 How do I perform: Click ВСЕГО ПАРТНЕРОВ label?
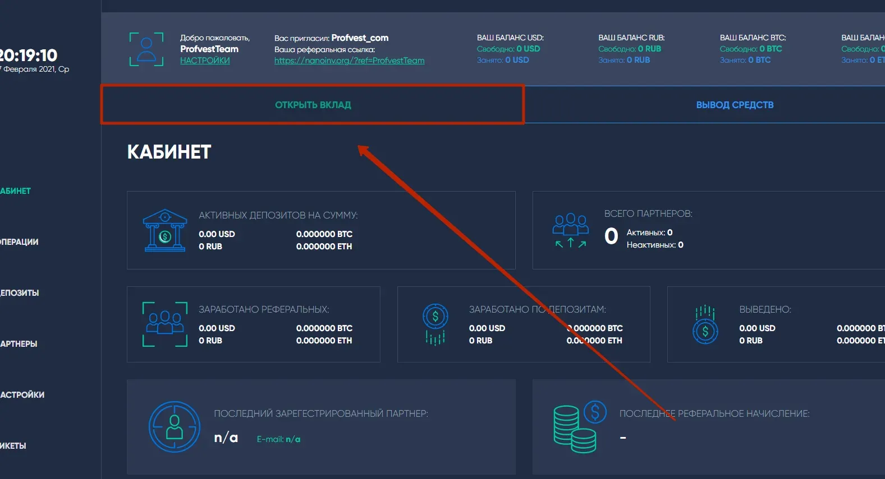coord(648,213)
